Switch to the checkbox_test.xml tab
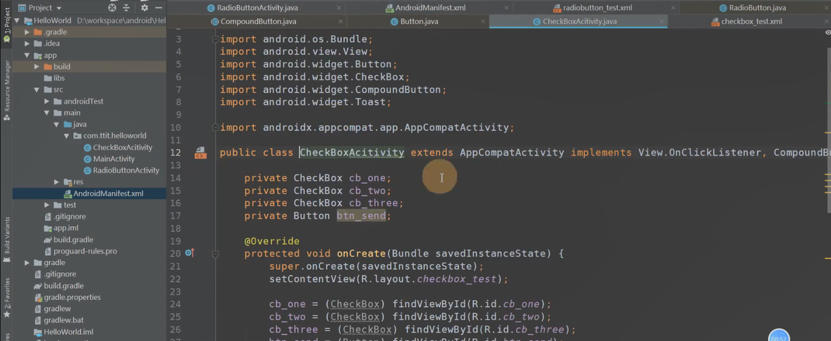The image size is (831, 341). pyautogui.click(x=751, y=21)
